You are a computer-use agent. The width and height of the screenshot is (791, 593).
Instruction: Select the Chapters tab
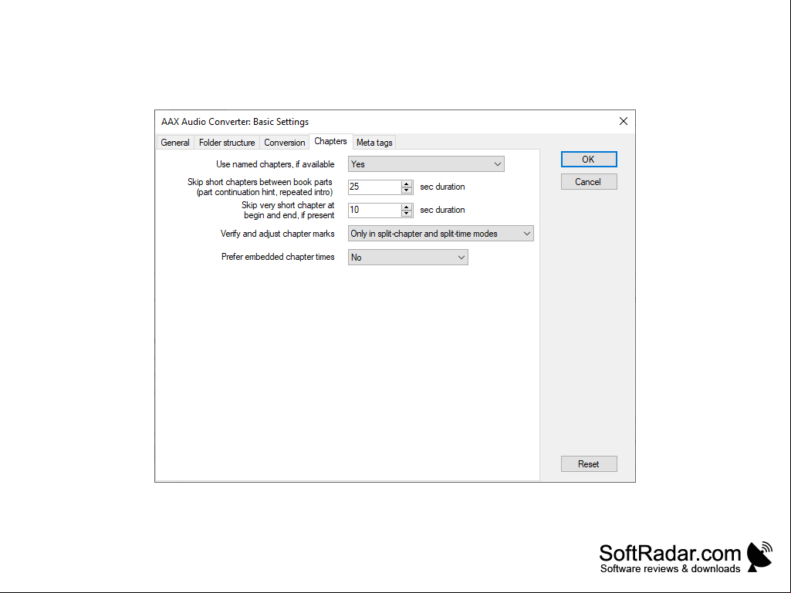pos(330,142)
